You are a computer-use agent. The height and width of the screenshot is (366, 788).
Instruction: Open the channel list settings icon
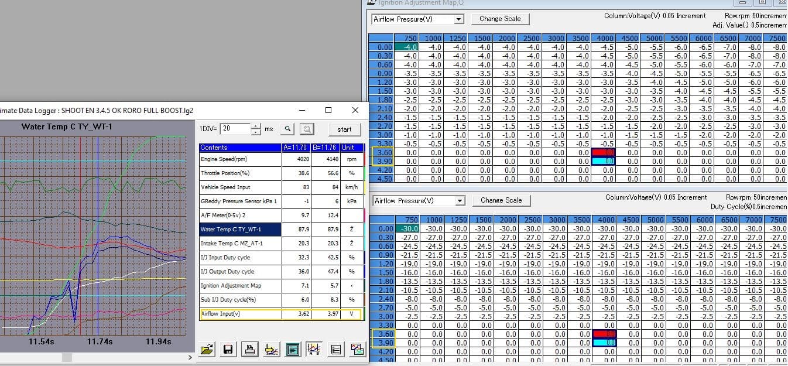click(x=336, y=350)
